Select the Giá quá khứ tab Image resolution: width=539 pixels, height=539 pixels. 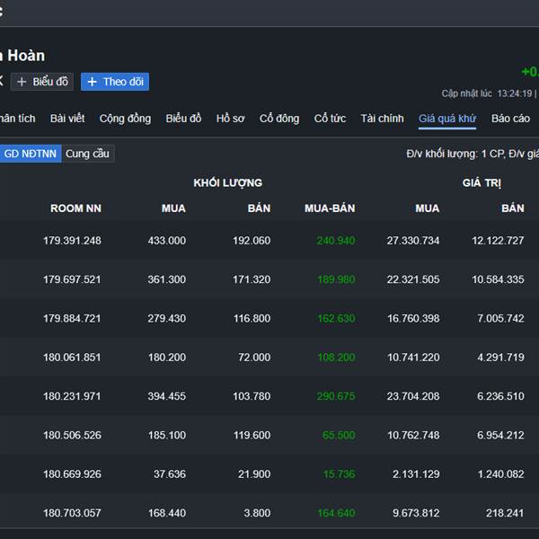[x=447, y=119]
